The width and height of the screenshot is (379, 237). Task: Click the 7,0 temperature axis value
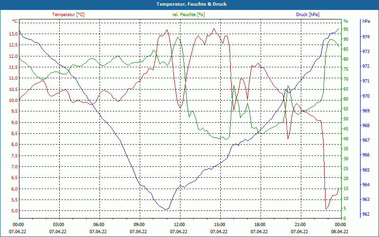pos(14,167)
